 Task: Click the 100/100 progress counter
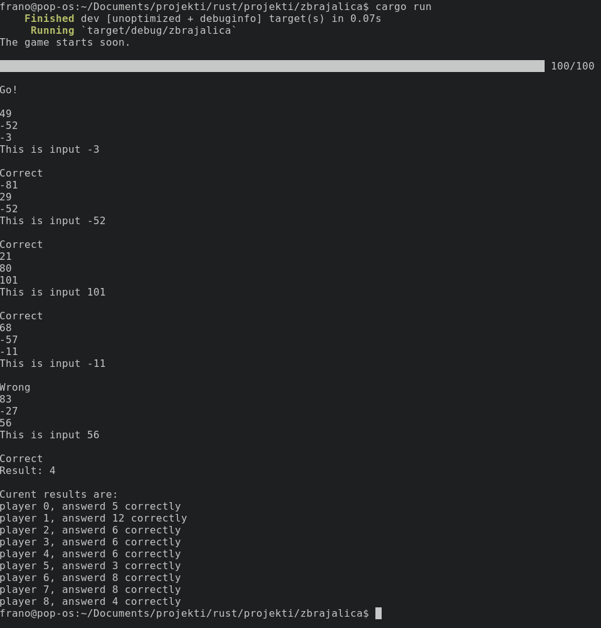pos(572,66)
